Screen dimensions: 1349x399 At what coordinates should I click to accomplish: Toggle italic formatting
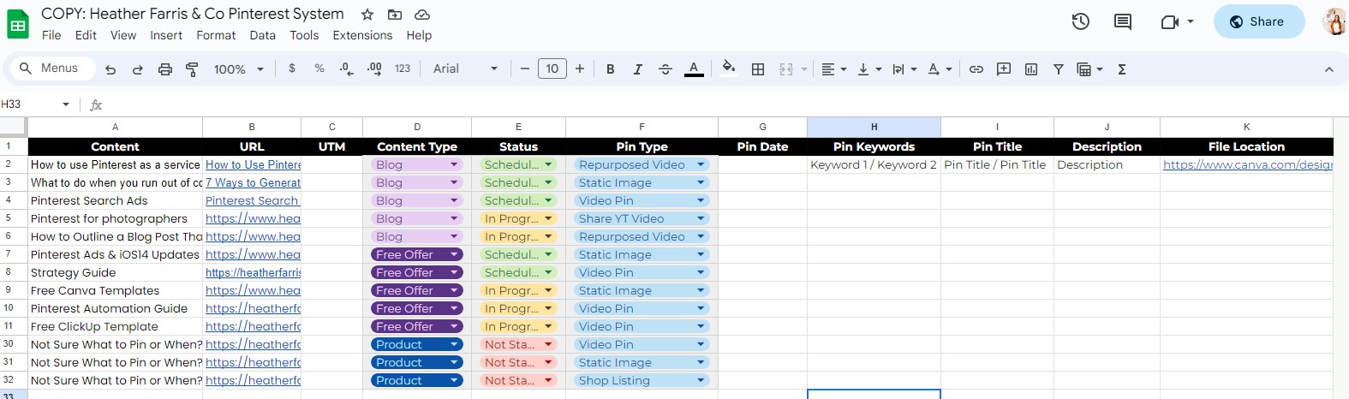click(x=638, y=69)
